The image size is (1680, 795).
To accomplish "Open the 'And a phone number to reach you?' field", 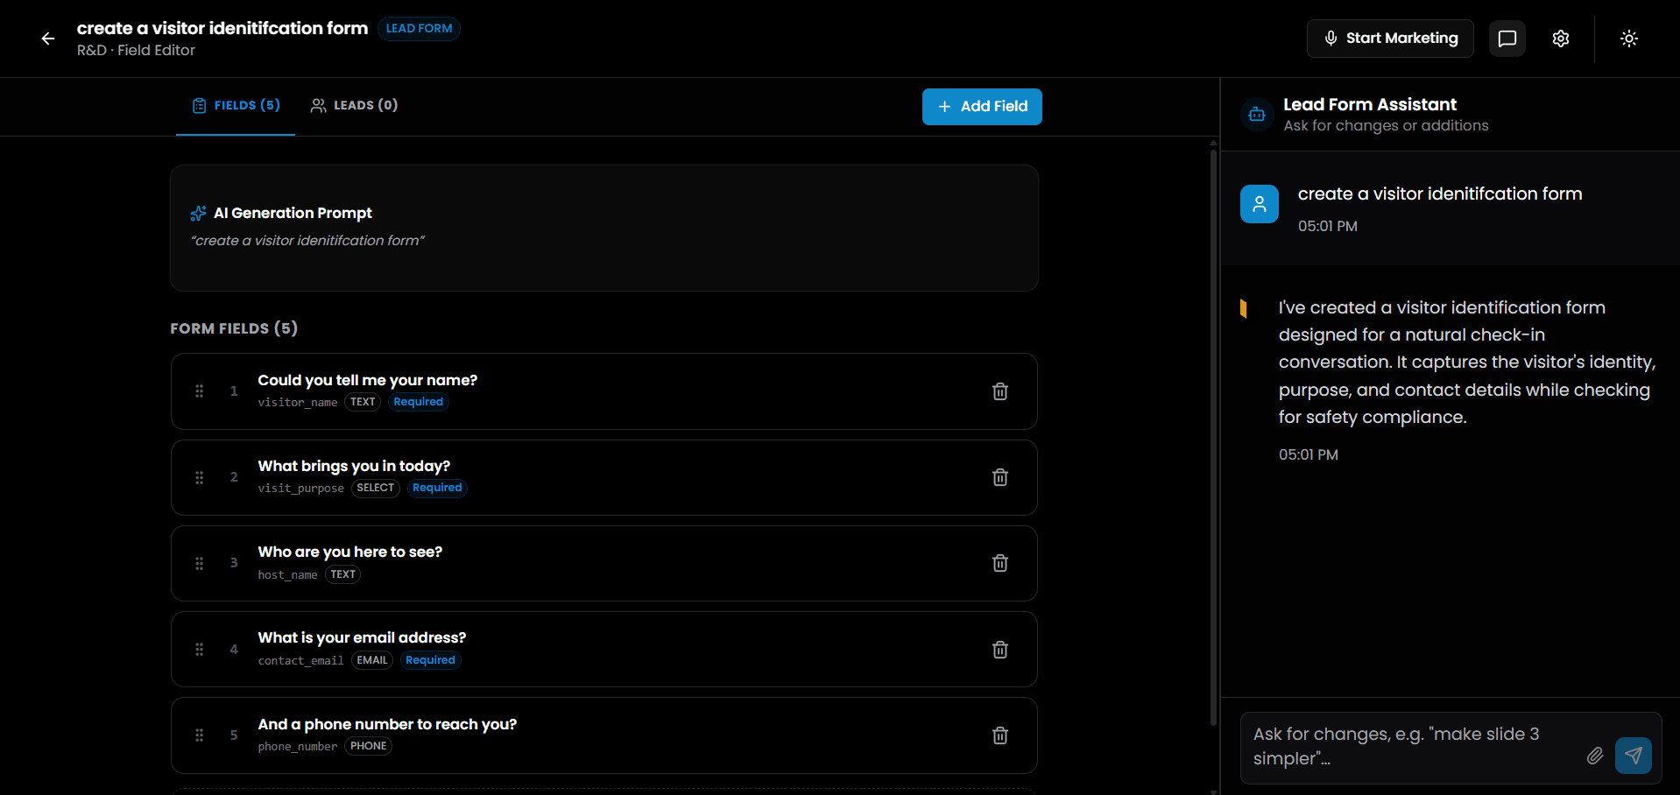I will tap(604, 735).
